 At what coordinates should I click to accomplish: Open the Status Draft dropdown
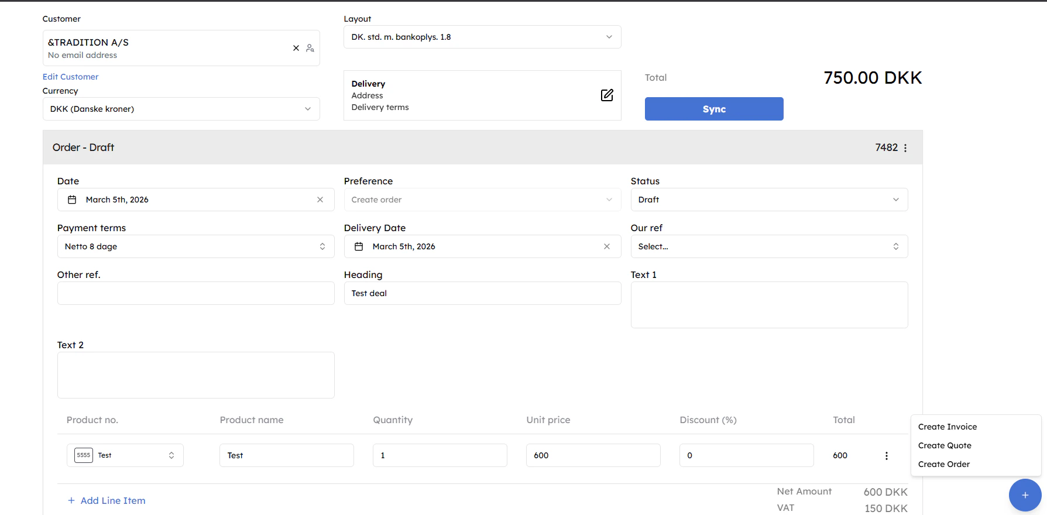click(x=769, y=200)
